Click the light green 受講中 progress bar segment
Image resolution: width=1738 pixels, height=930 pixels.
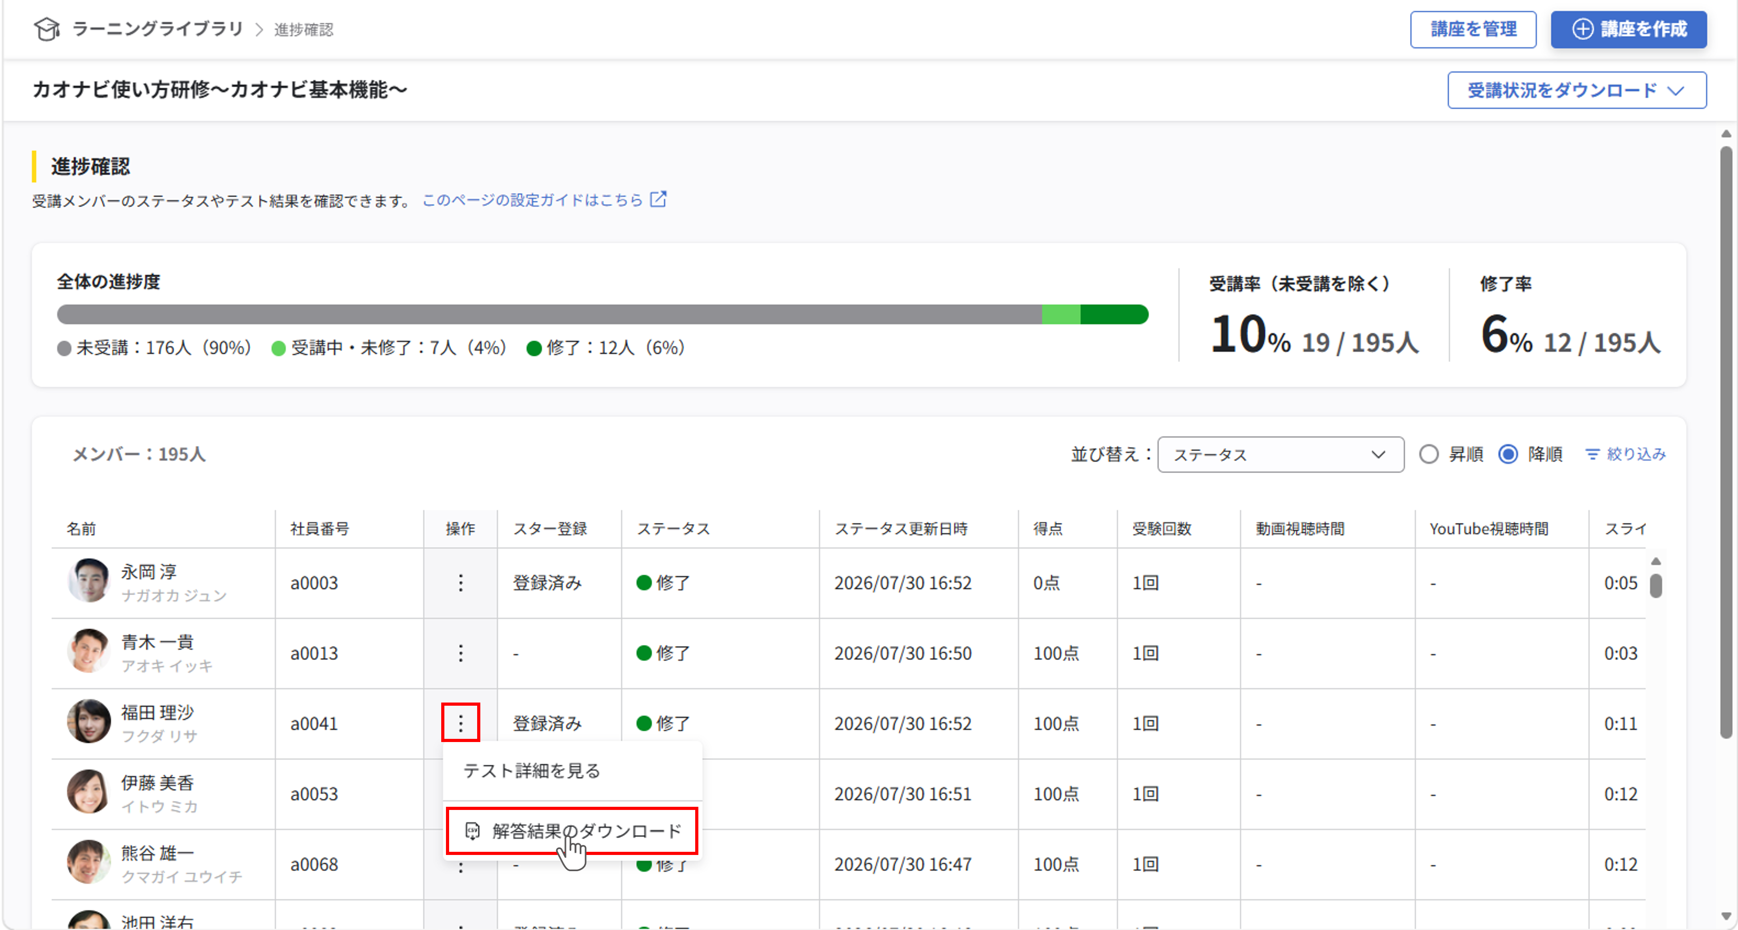(1061, 314)
